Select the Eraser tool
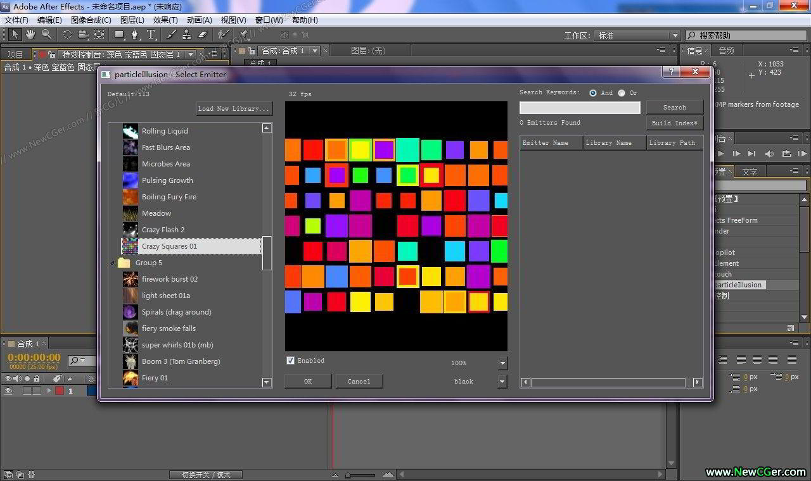Screen dimensions: 811x481 point(203,34)
